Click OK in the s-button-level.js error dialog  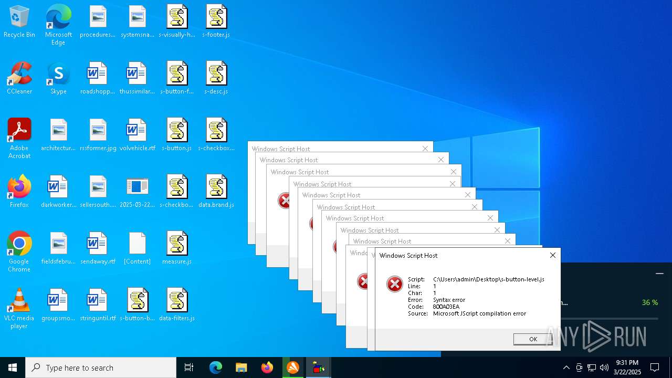[533, 339]
